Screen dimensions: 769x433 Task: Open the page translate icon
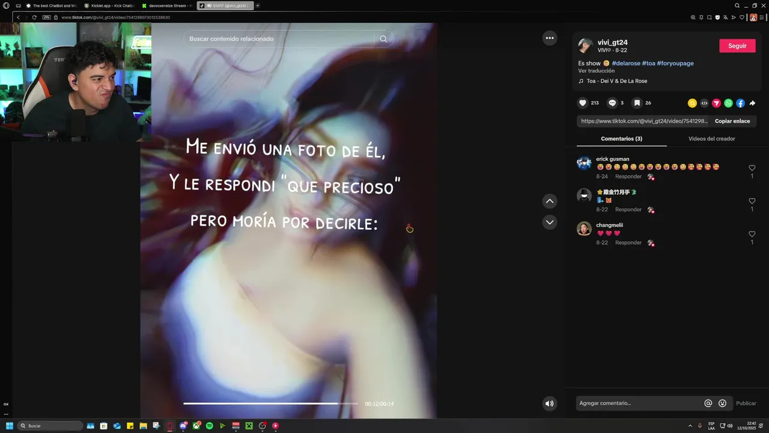click(725, 17)
